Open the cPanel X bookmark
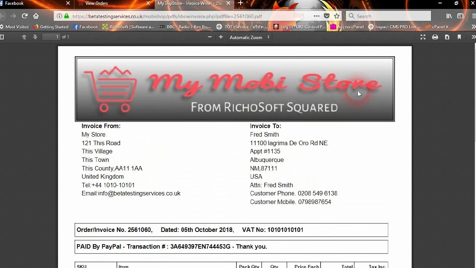The width and height of the screenshot is (476, 268). tap(437, 27)
